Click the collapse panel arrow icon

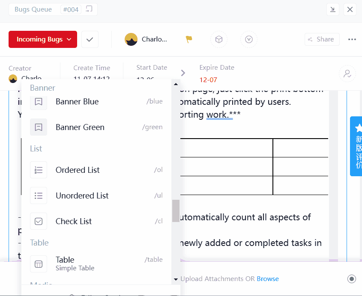[x=333, y=9]
